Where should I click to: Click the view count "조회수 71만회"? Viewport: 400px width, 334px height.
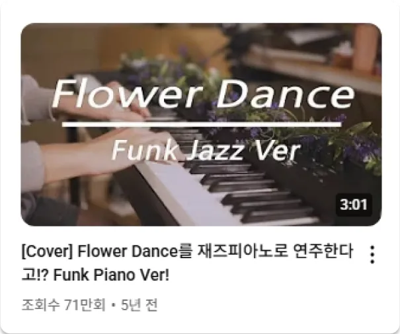[63, 305]
